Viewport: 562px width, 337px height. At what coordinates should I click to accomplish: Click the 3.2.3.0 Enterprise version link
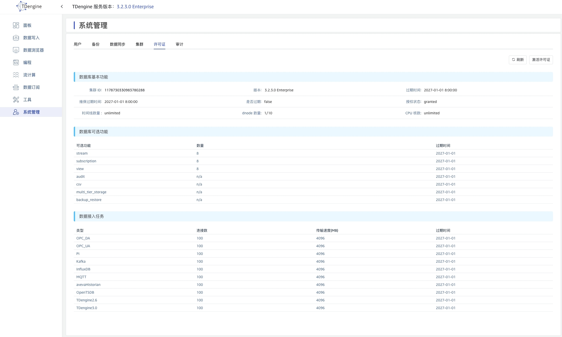(135, 7)
